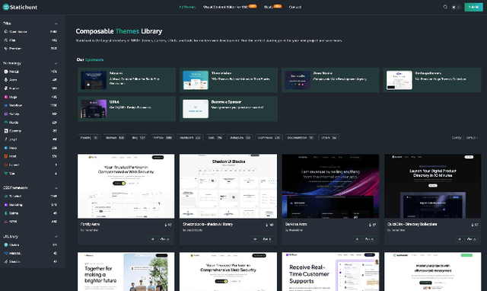Click the Statichunt logo icon
Viewport: 487px width, 291px height.
point(5,7)
